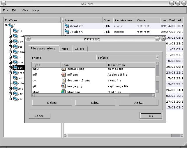The height and width of the screenshot is (148, 187).
Task: Click the document2.png text file icon
Action: [x=64, y=80]
